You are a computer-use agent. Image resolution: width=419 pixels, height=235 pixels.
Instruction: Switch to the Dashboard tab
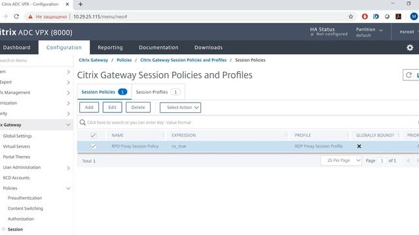tap(16, 48)
